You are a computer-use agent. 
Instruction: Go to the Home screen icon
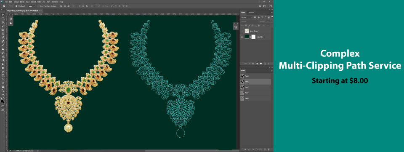click(x=4, y=6)
